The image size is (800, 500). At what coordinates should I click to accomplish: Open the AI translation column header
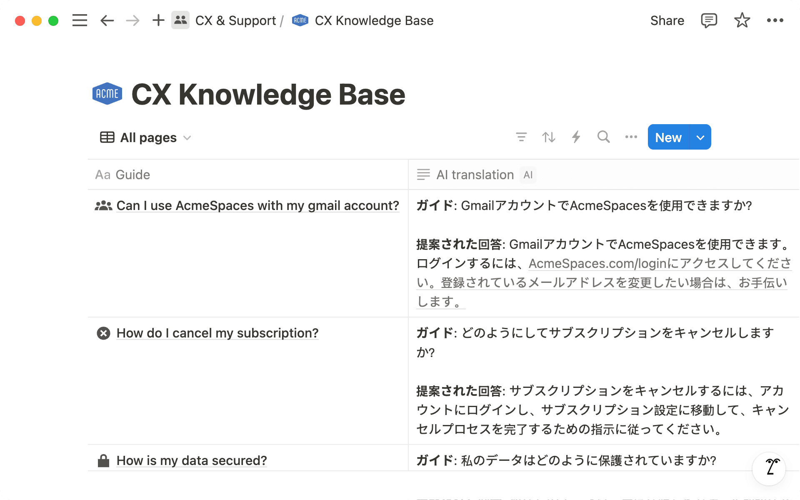475,175
